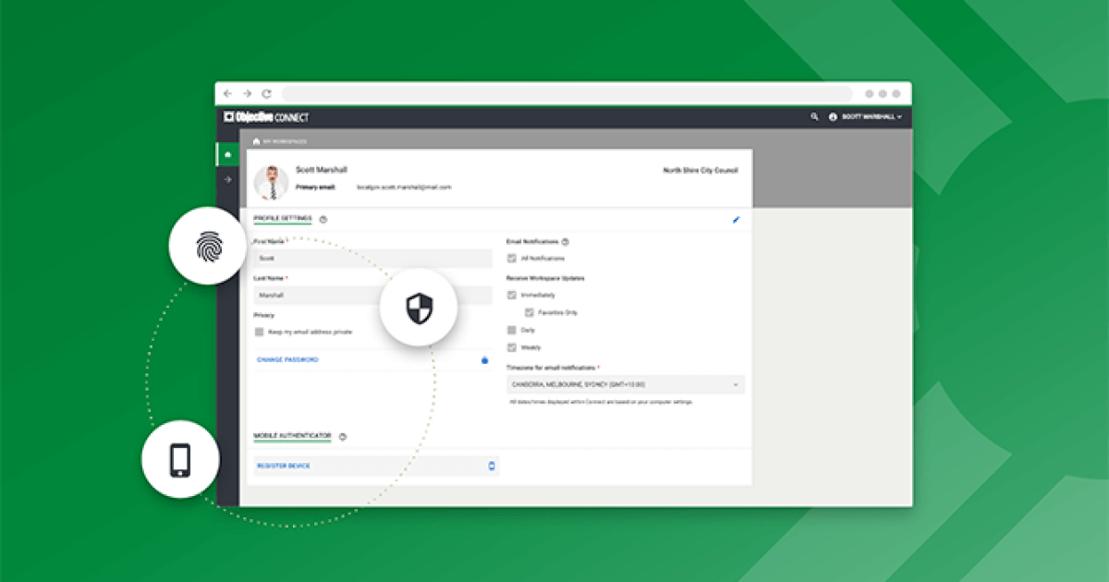Click the mobile phone icon overlay
The width and height of the screenshot is (1109, 582).
[181, 459]
